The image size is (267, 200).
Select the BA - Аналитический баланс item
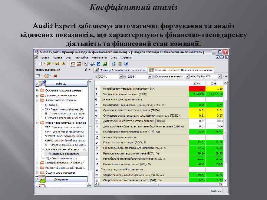[x=64, y=109]
